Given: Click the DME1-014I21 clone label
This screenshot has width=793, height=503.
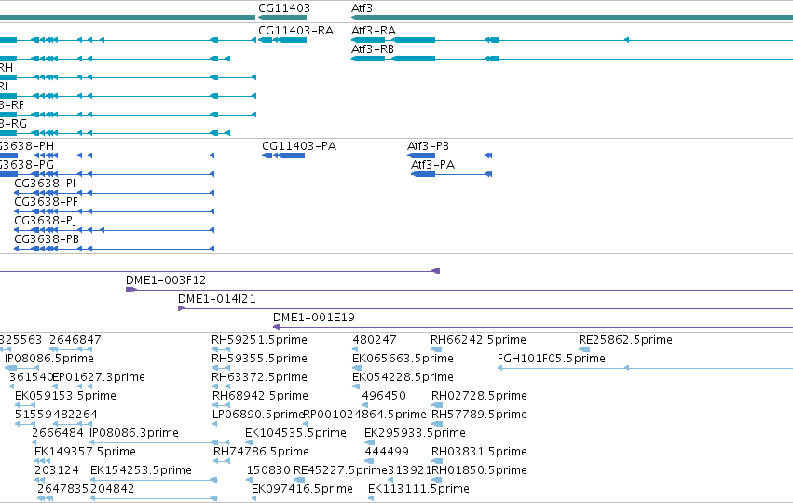Looking at the screenshot, I should click(217, 299).
